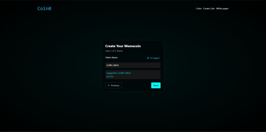Click 'Suggestion: Griffin Glitch' text

pyautogui.click(x=118, y=73)
